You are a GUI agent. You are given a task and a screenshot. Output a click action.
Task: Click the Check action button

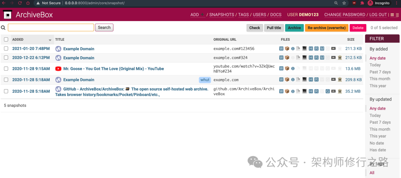coord(254,28)
